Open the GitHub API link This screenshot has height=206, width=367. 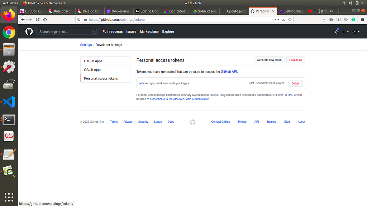pos(229,72)
